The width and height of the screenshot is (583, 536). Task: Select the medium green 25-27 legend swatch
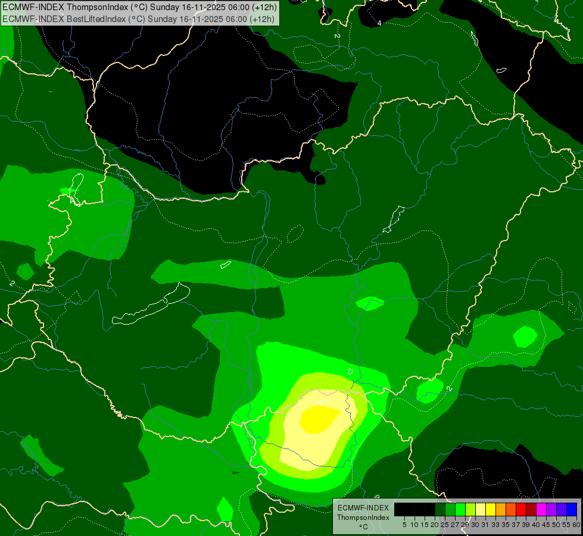pos(450,509)
